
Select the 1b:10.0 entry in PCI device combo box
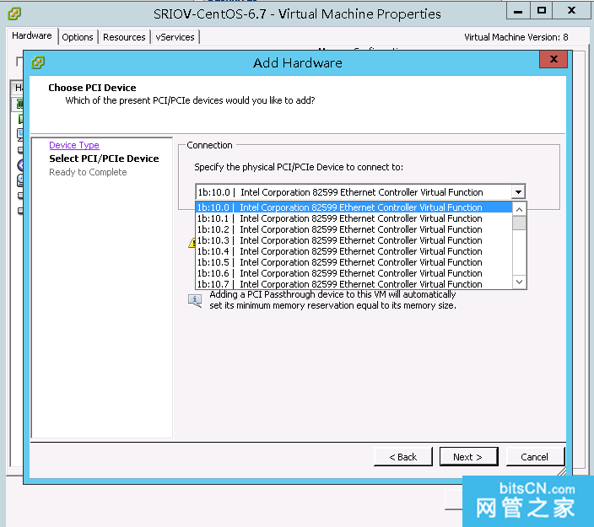(360, 192)
